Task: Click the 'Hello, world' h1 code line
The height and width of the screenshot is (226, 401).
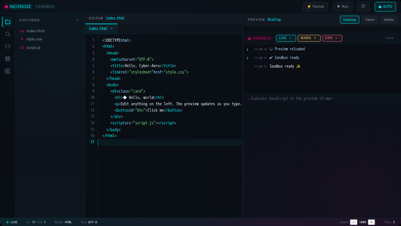Action: click(x=139, y=98)
